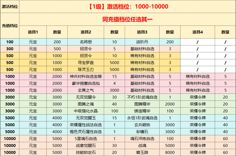The width and height of the screenshot is (236, 156).
Task: Select the 永恒1阶武魂自选 cell
Action: tap(142, 118)
